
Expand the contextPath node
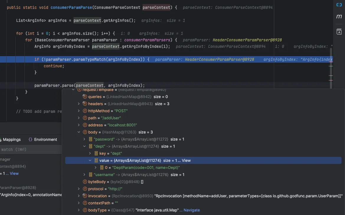coord(79,203)
